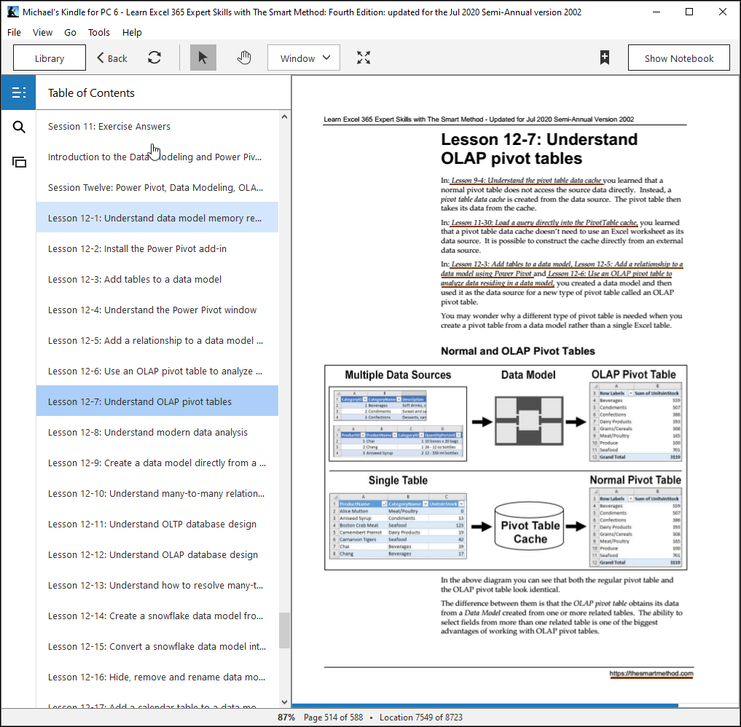Toggle the Table of Contents sidebar icon
Image resolution: width=741 pixels, height=727 pixels.
click(18, 93)
